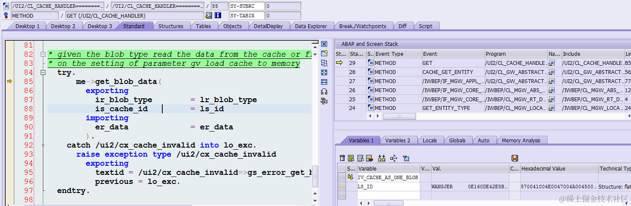Open the Diff tab
This screenshot has width=631, height=206.
pyautogui.click(x=402, y=26)
